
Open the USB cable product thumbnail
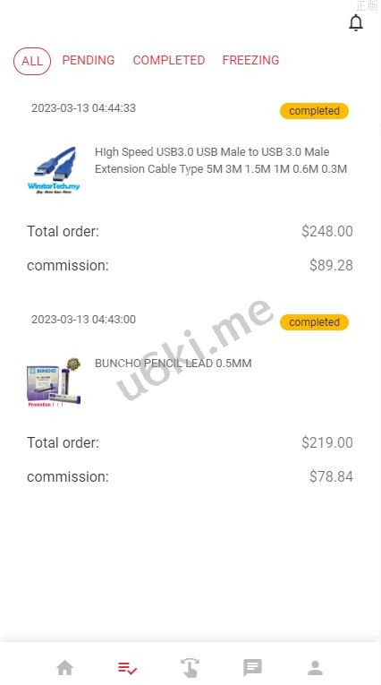pyautogui.click(x=54, y=170)
